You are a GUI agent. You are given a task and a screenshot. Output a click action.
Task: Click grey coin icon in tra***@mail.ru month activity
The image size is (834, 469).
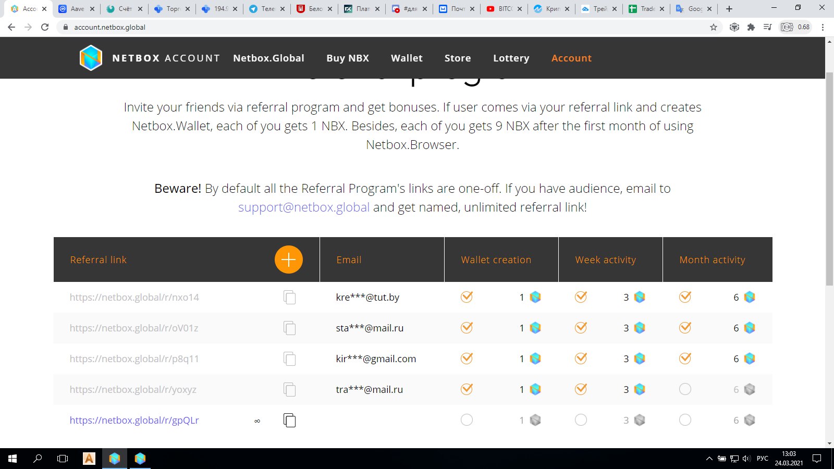(x=750, y=389)
